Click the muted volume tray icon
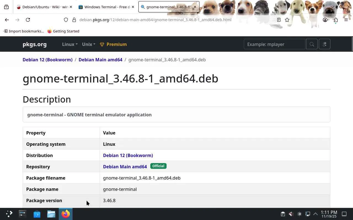 291,214
